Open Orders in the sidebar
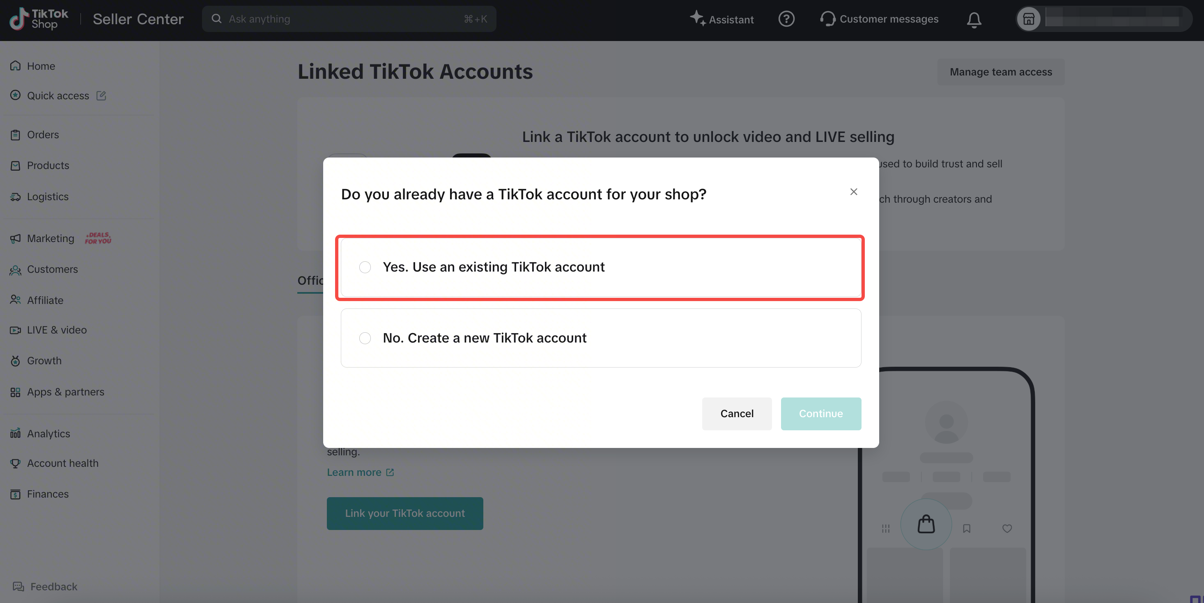 pos(43,135)
